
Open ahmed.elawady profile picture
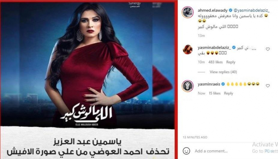[187, 12]
